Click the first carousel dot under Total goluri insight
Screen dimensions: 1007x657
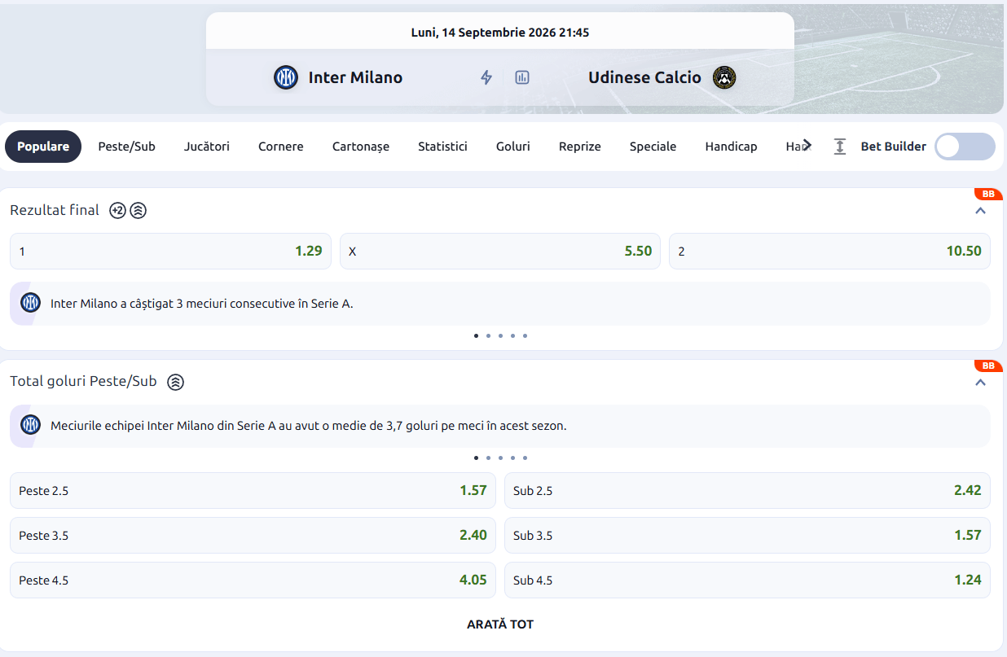(x=476, y=458)
